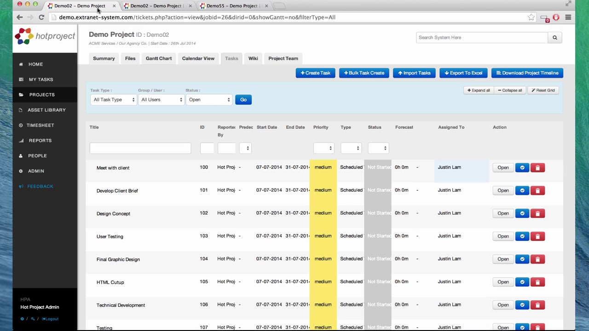Open the People section
The width and height of the screenshot is (589, 331).
37,156
